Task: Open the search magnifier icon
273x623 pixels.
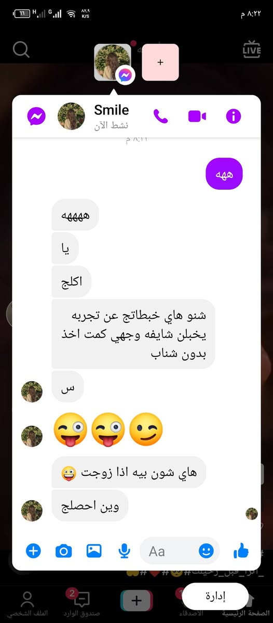Action: [x=21, y=50]
